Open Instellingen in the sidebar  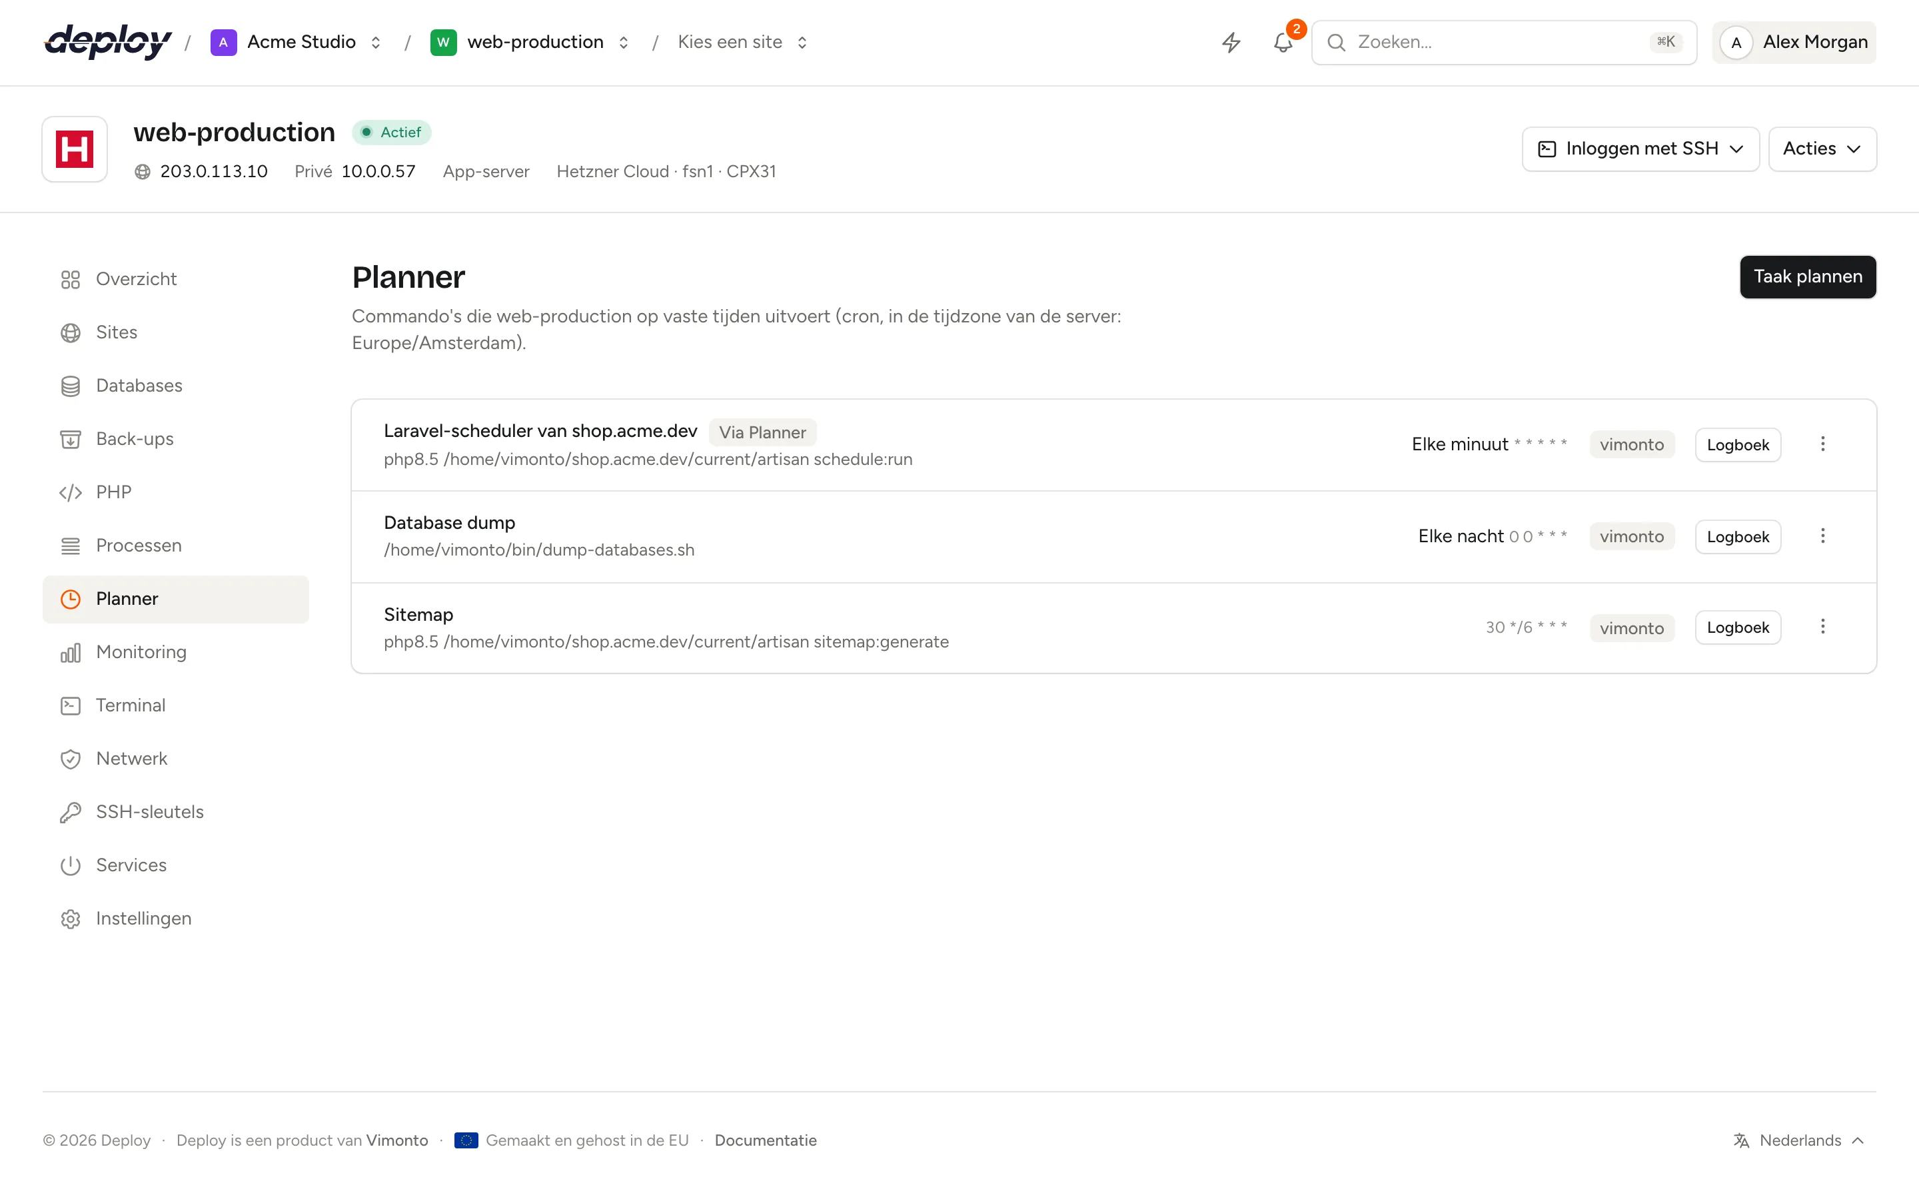pyautogui.click(x=175, y=919)
